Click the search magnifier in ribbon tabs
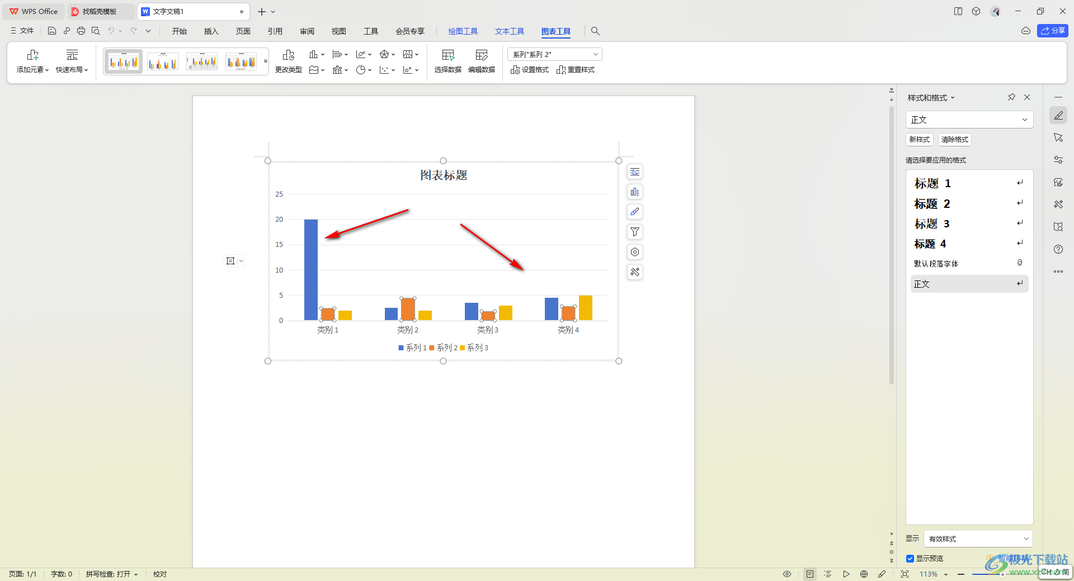1074x581 pixels. click(x=595, y=31)
